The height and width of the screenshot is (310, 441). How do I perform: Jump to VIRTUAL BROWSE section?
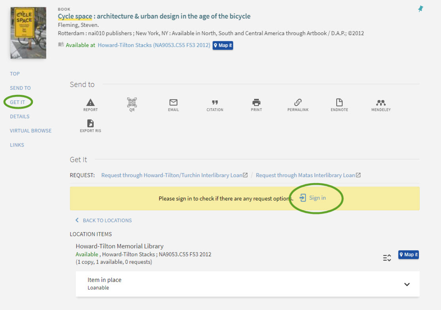[31, 131]
